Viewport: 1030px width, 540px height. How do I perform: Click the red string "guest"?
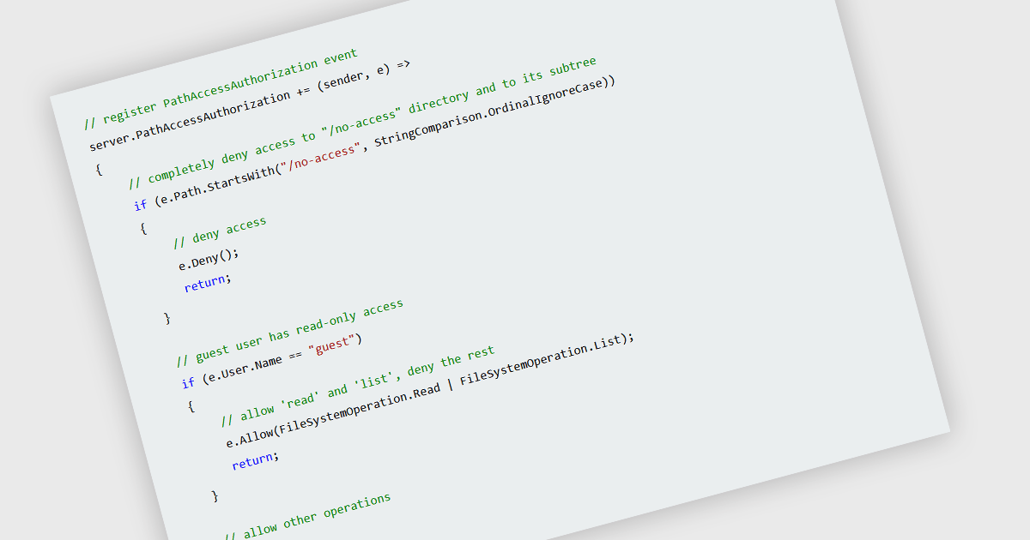coord(333,345)
